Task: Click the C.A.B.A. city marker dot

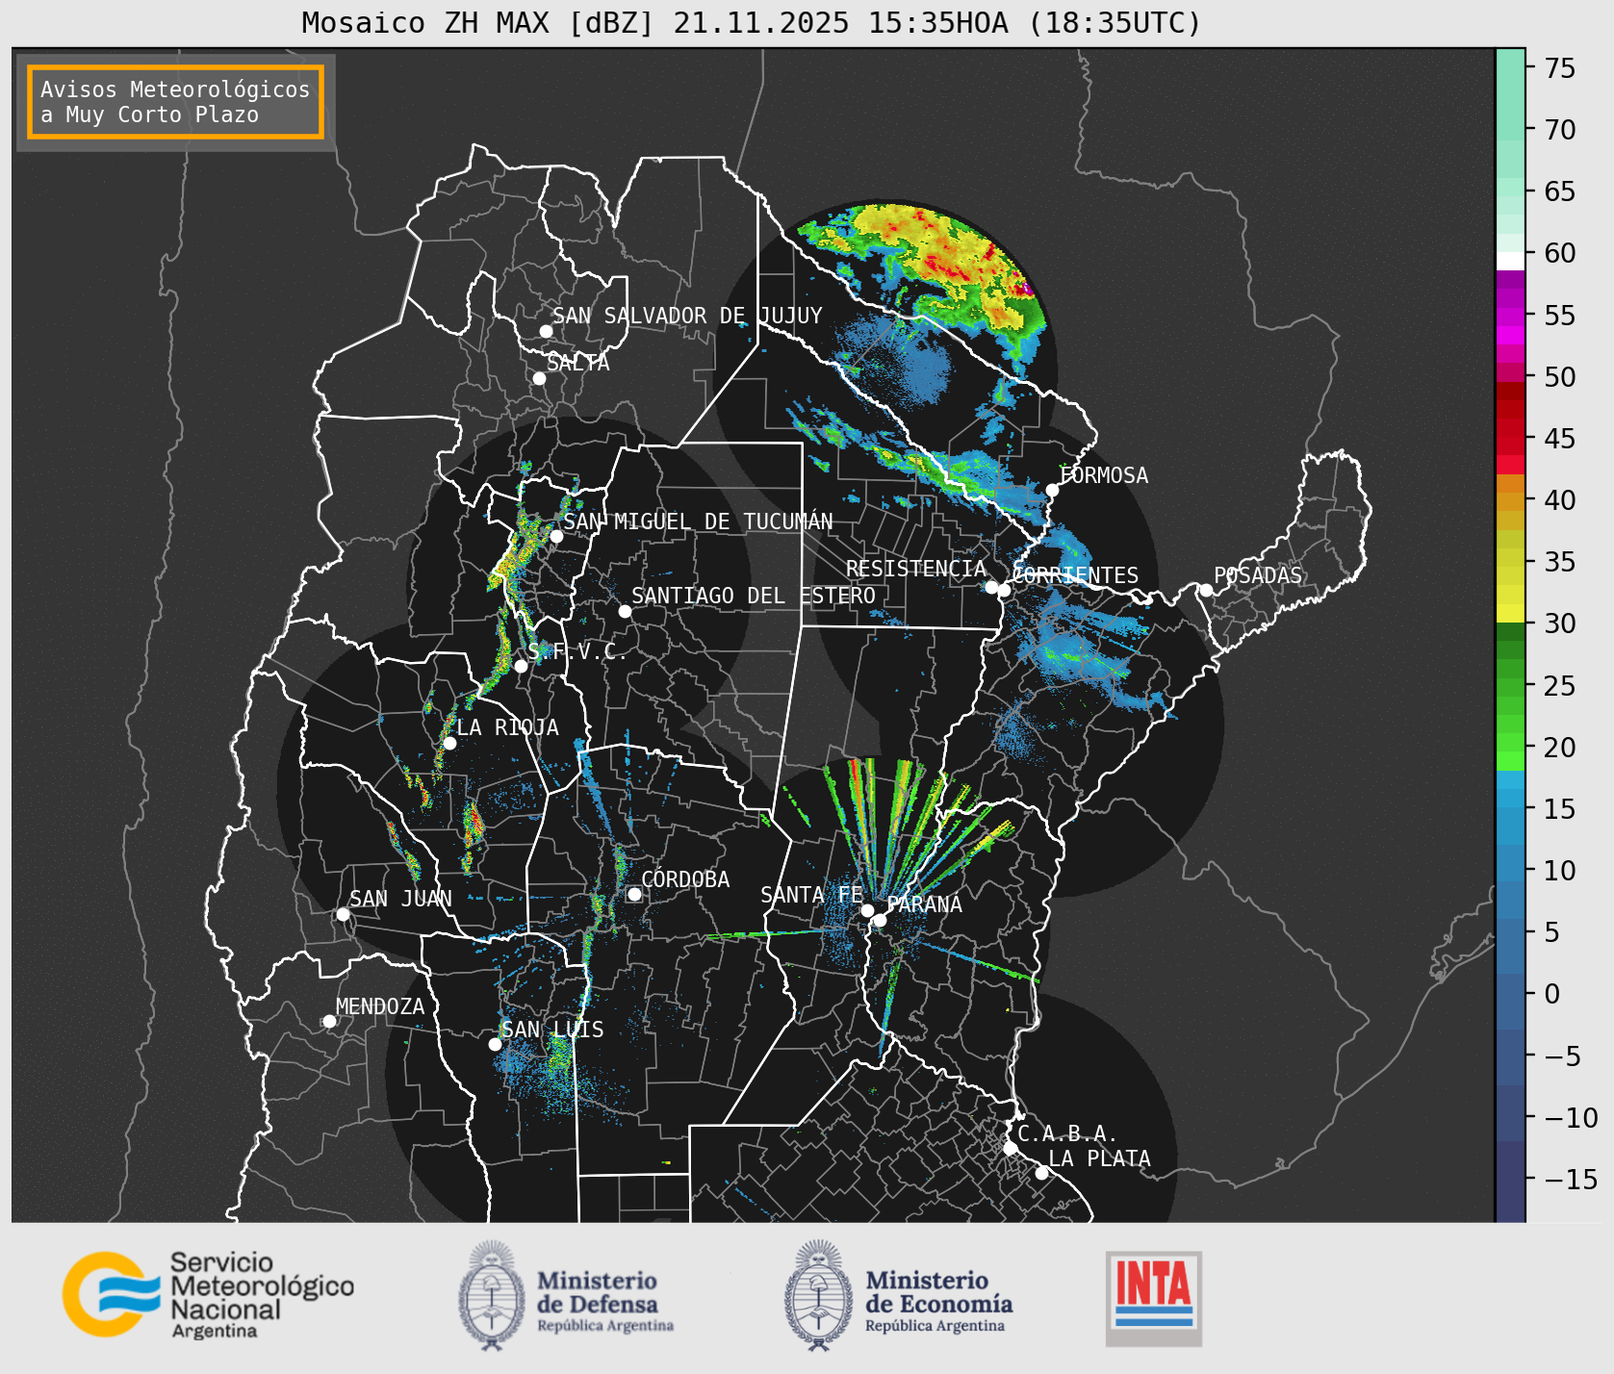Action: point(1011,1148)
